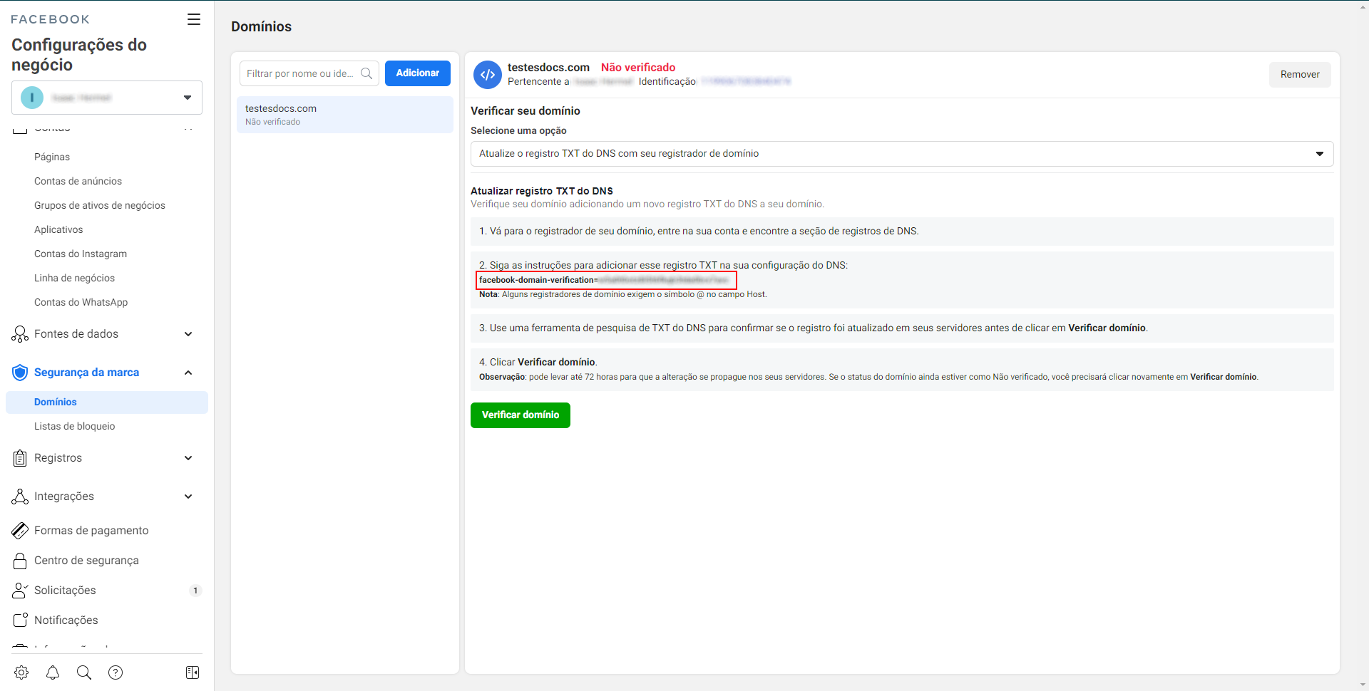Click the Adicionar button
1369x691 pixels.
[x=417, y=73]
